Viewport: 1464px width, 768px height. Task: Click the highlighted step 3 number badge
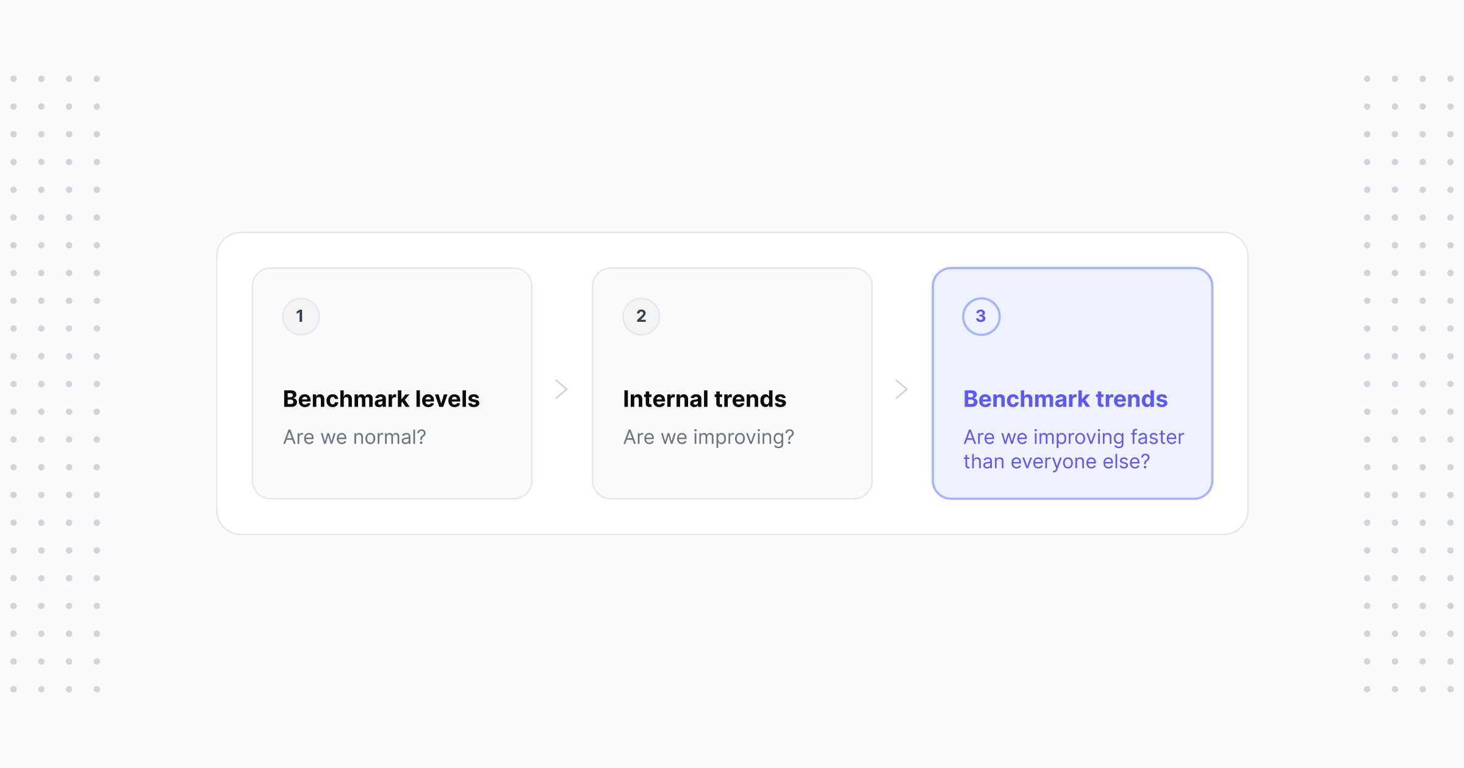[981, 316]
